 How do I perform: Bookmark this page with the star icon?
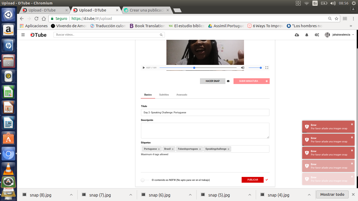pyautogui.click(x=337, y=19)
